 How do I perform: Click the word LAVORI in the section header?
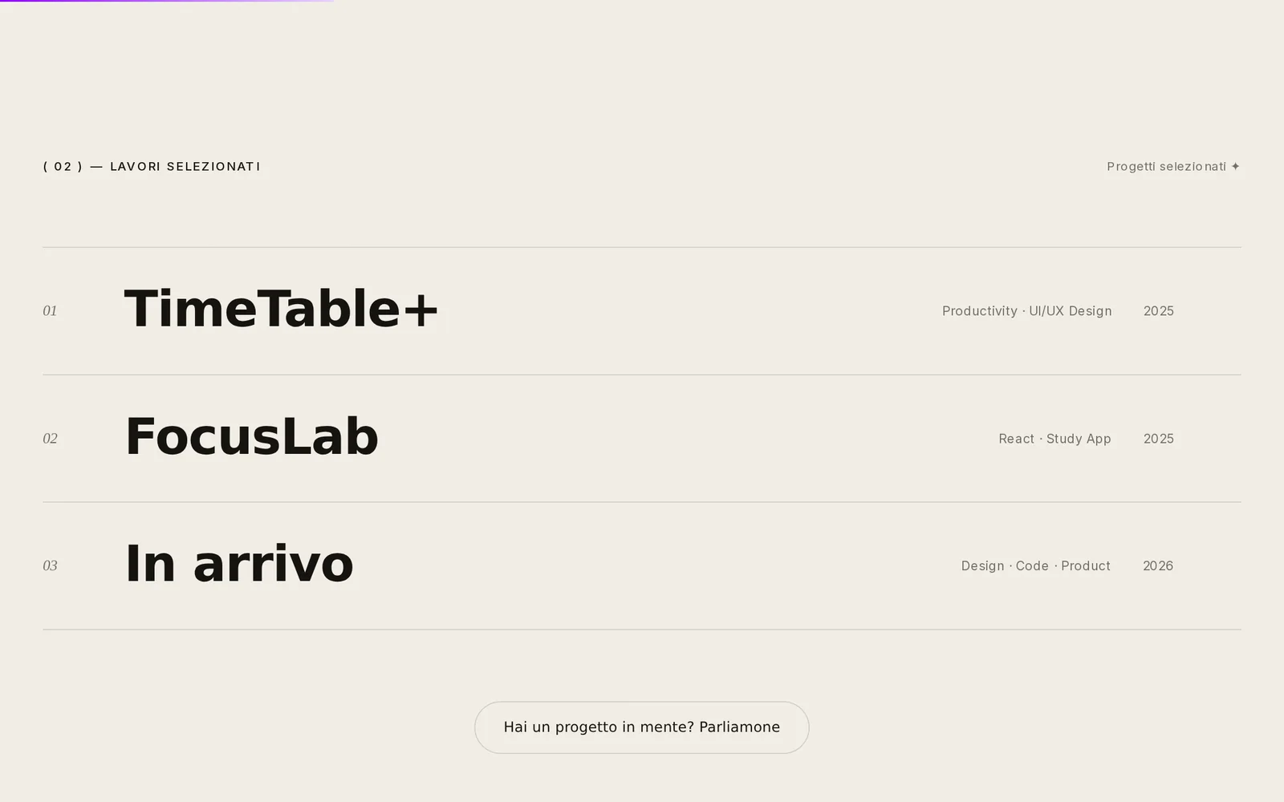point(135,167)
